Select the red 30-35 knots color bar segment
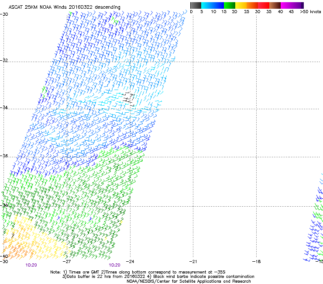The width and height of the screenshot is (323, 284). pyautogui.click(x=264, y=5)
